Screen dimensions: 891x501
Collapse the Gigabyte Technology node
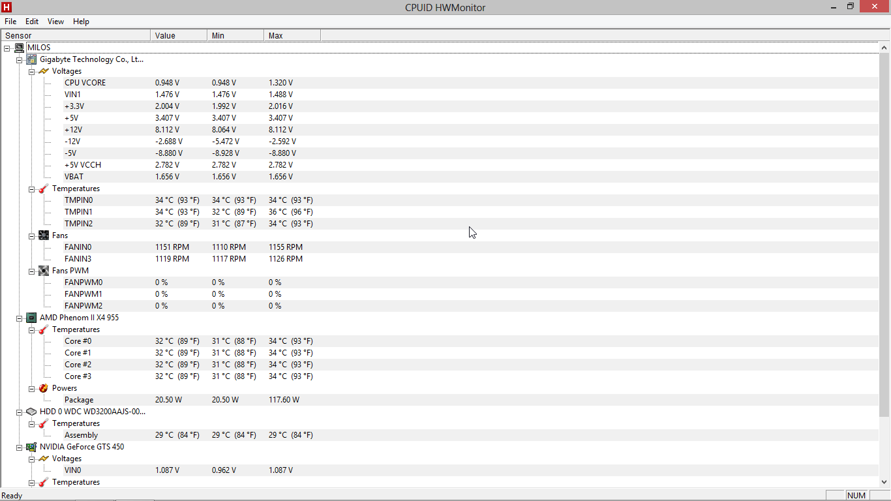[20, 59]
